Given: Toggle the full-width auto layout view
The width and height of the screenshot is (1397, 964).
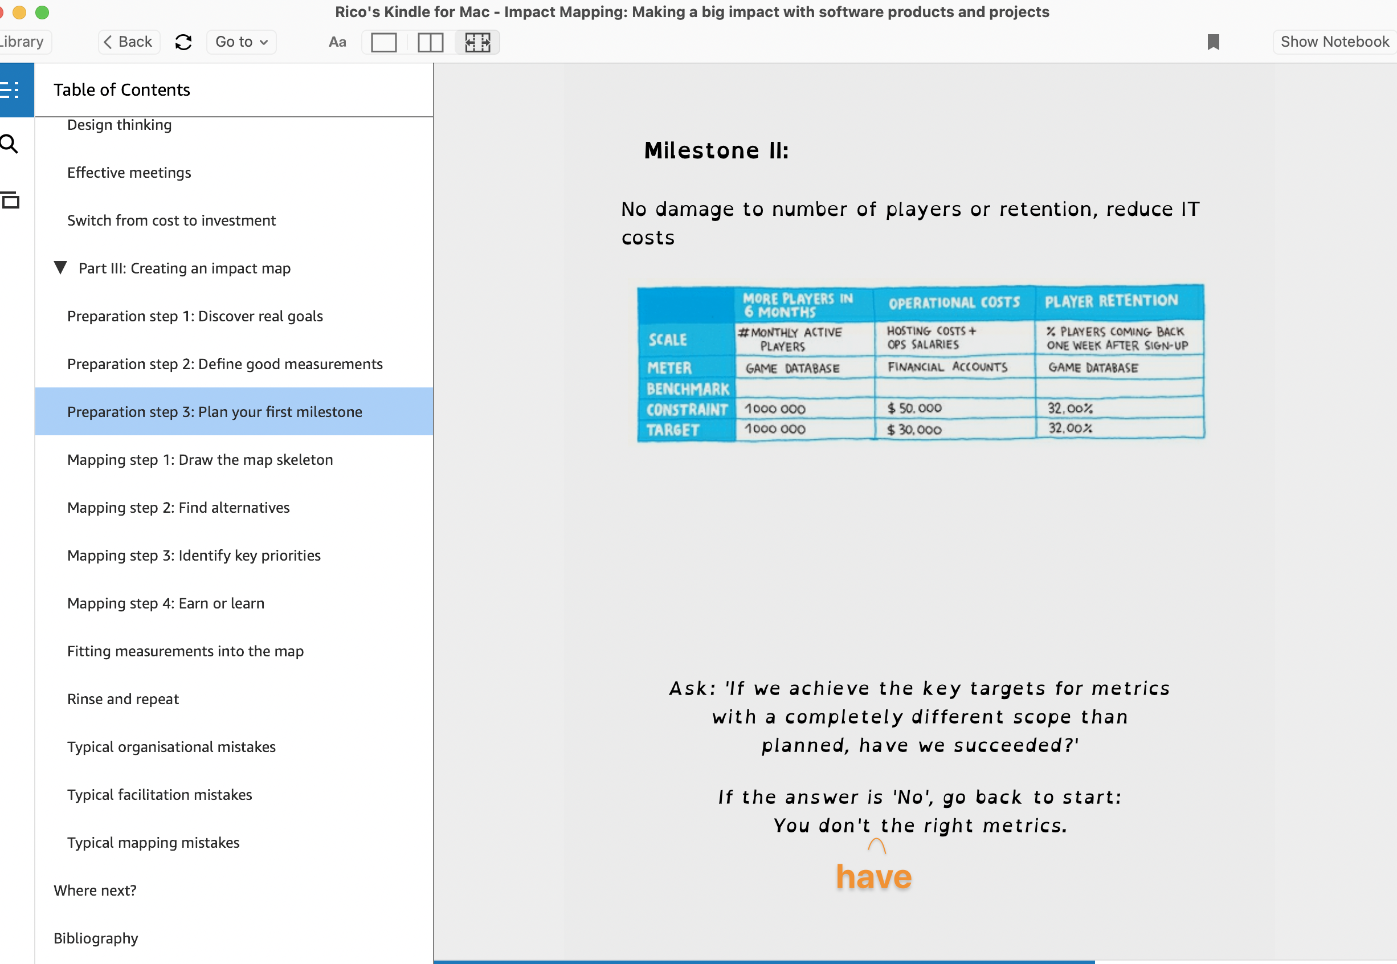Looking at the screenshot, I should [477, 42].
